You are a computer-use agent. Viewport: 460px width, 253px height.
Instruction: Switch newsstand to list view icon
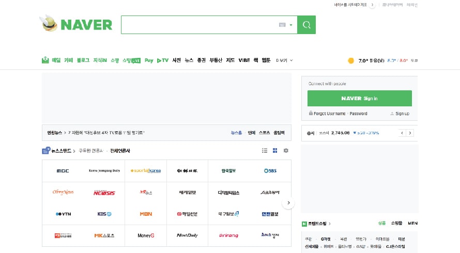(265, 150)
